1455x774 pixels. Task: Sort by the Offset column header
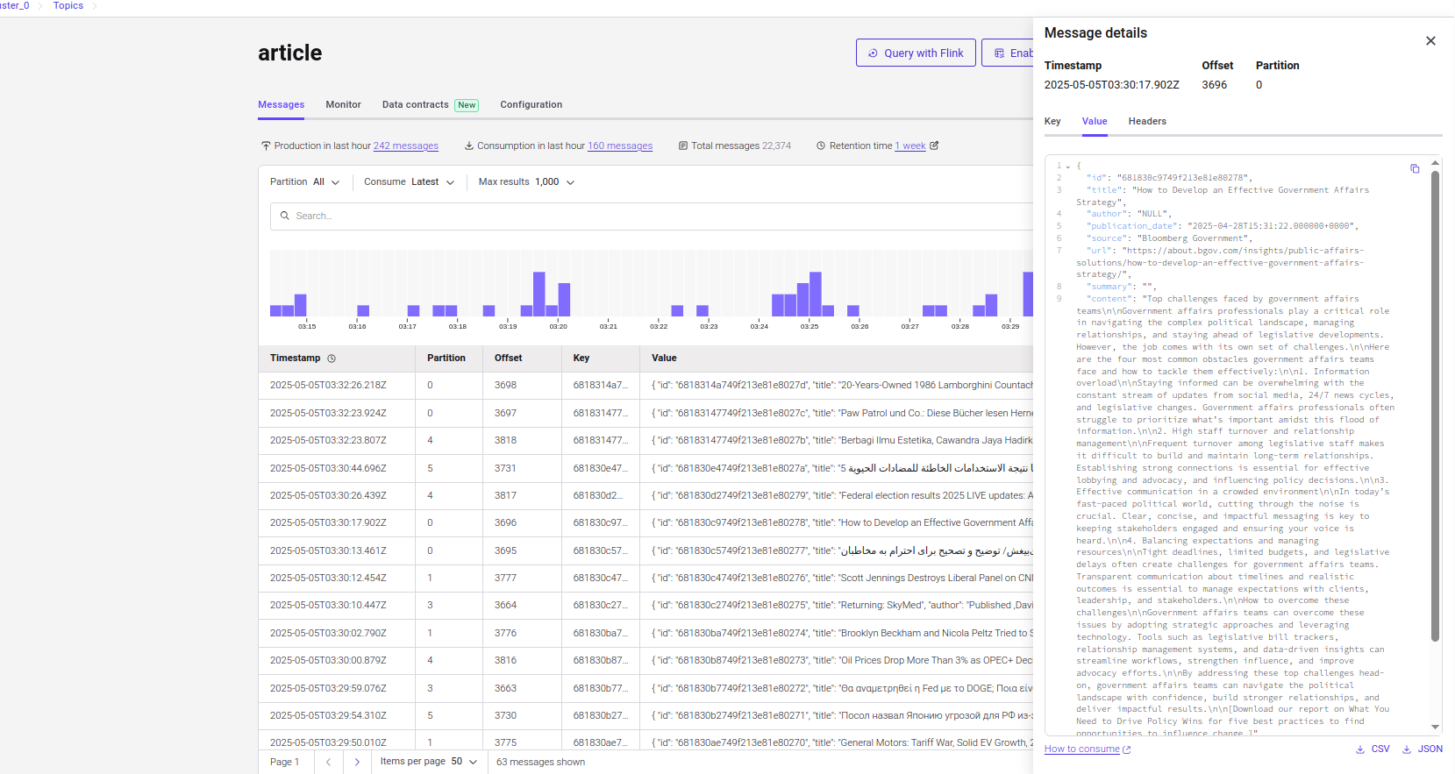click(x=508, y=359)
